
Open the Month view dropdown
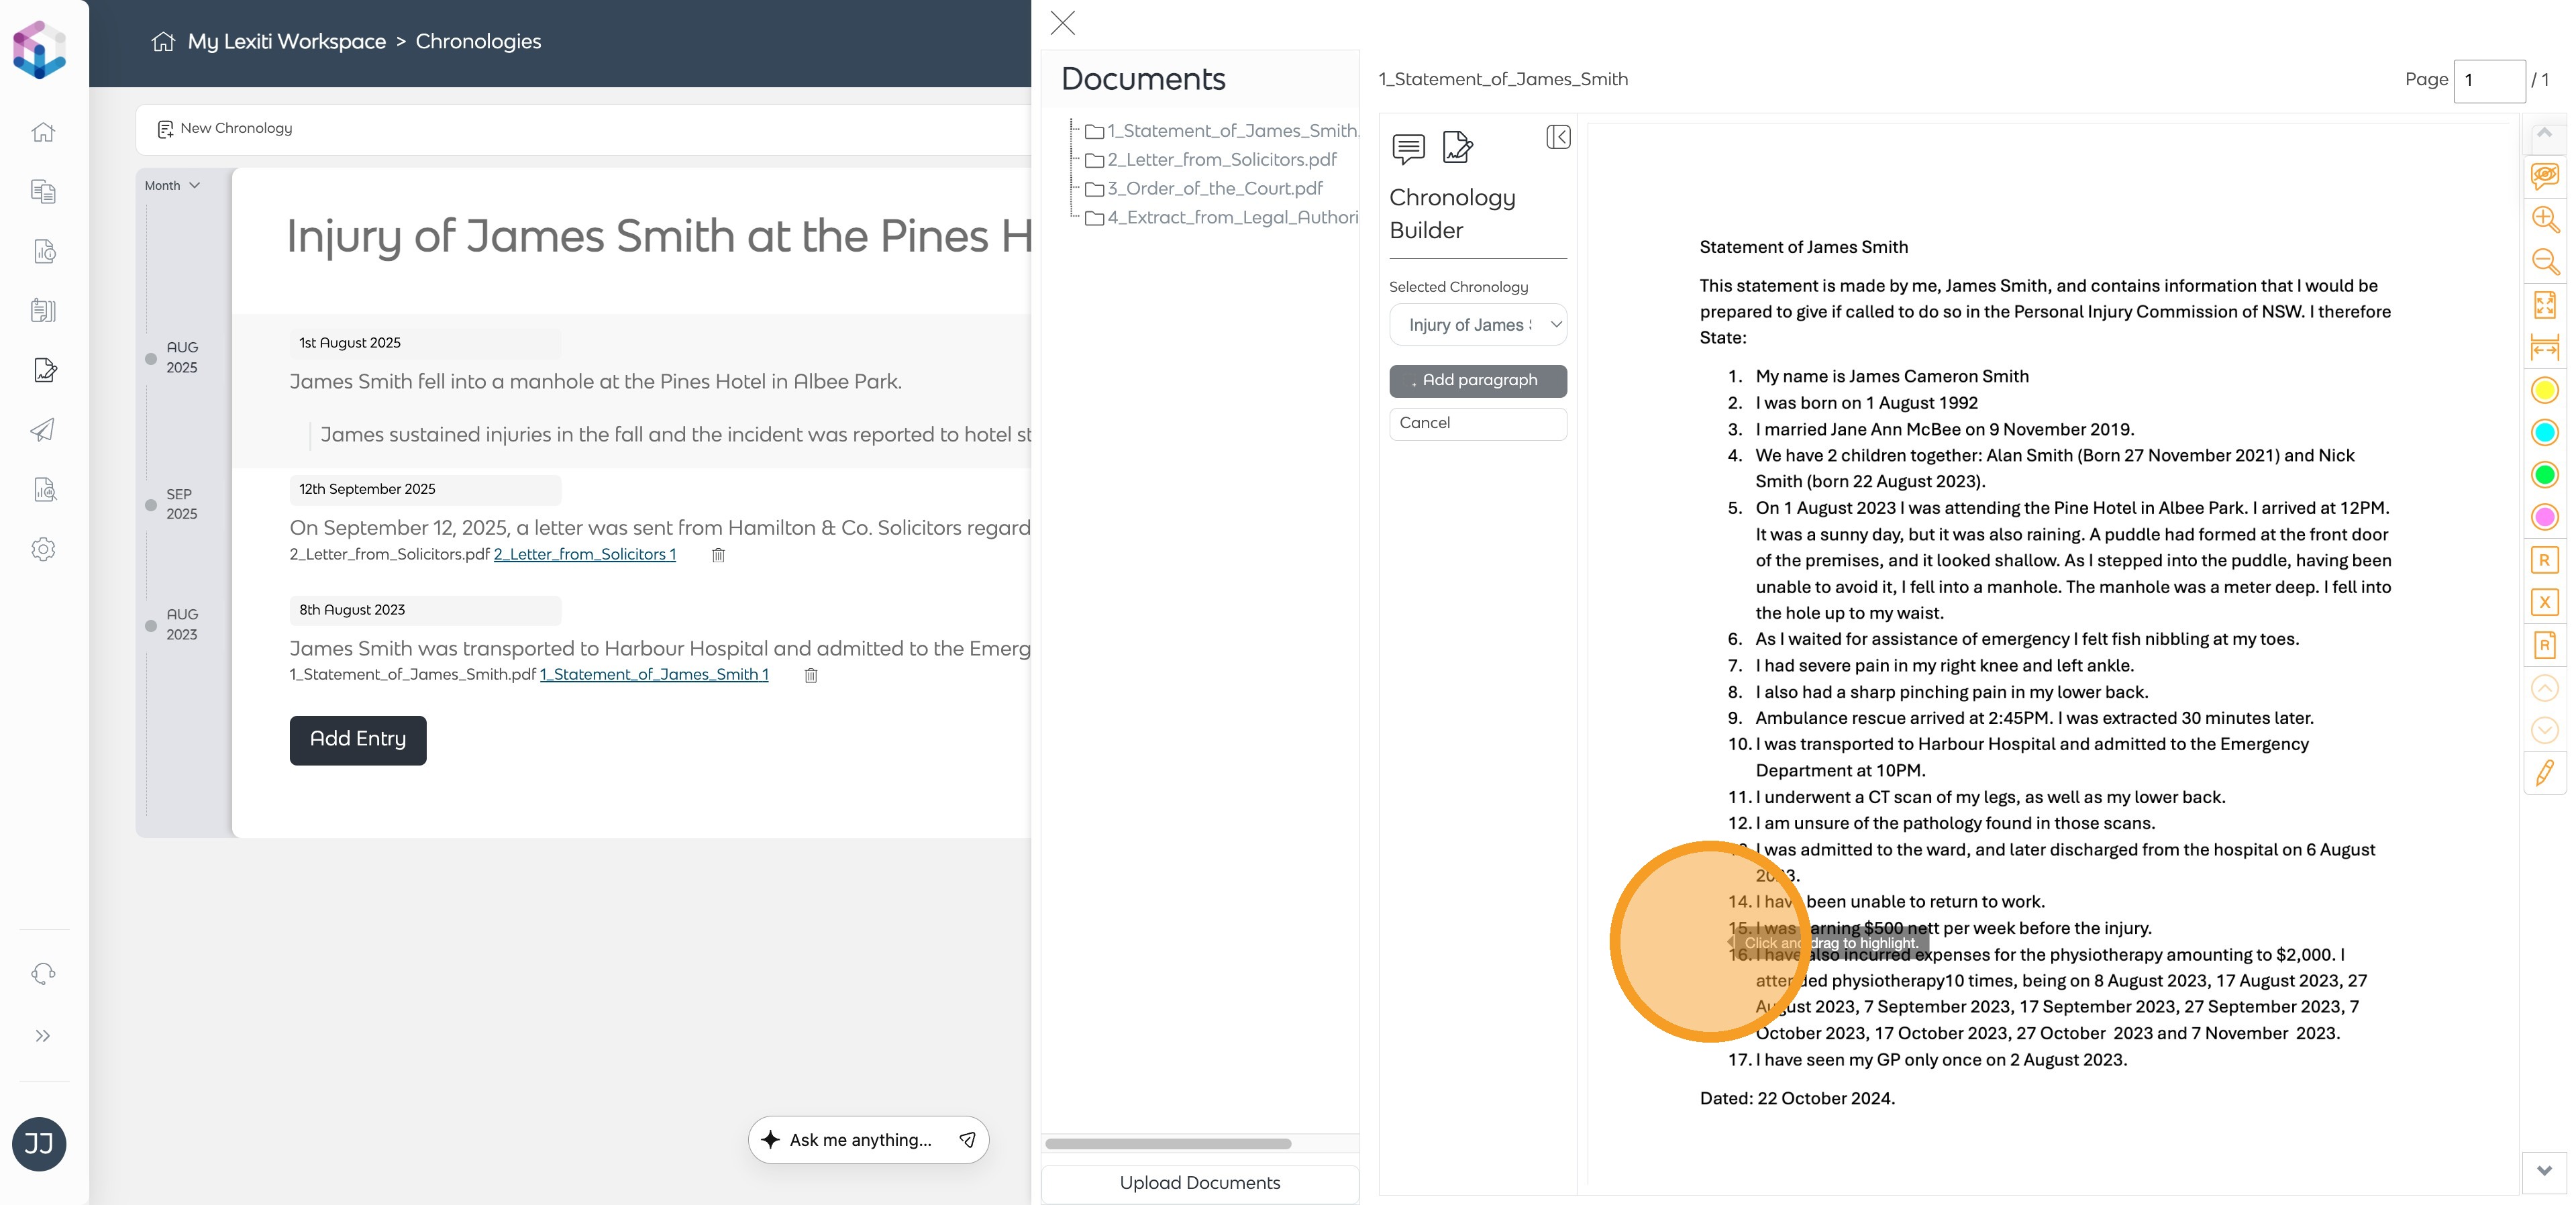(172, 186)
